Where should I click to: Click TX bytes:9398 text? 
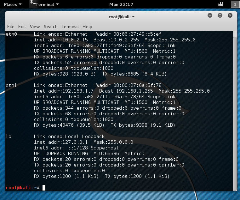pyautogui.click(x=129, y=125)
